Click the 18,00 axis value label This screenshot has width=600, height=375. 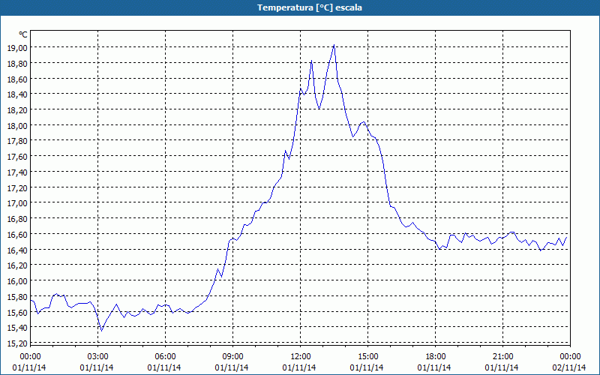point(16,125)
